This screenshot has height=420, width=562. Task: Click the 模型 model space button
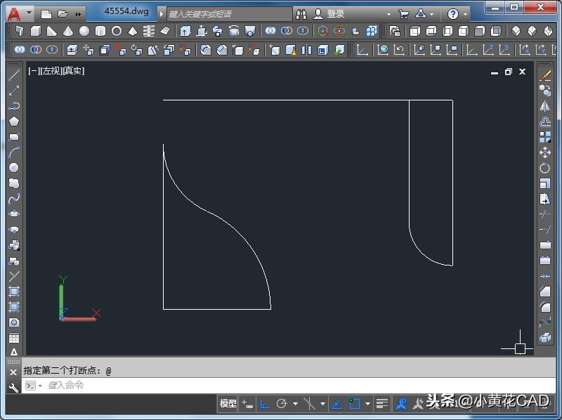point(228,404)
